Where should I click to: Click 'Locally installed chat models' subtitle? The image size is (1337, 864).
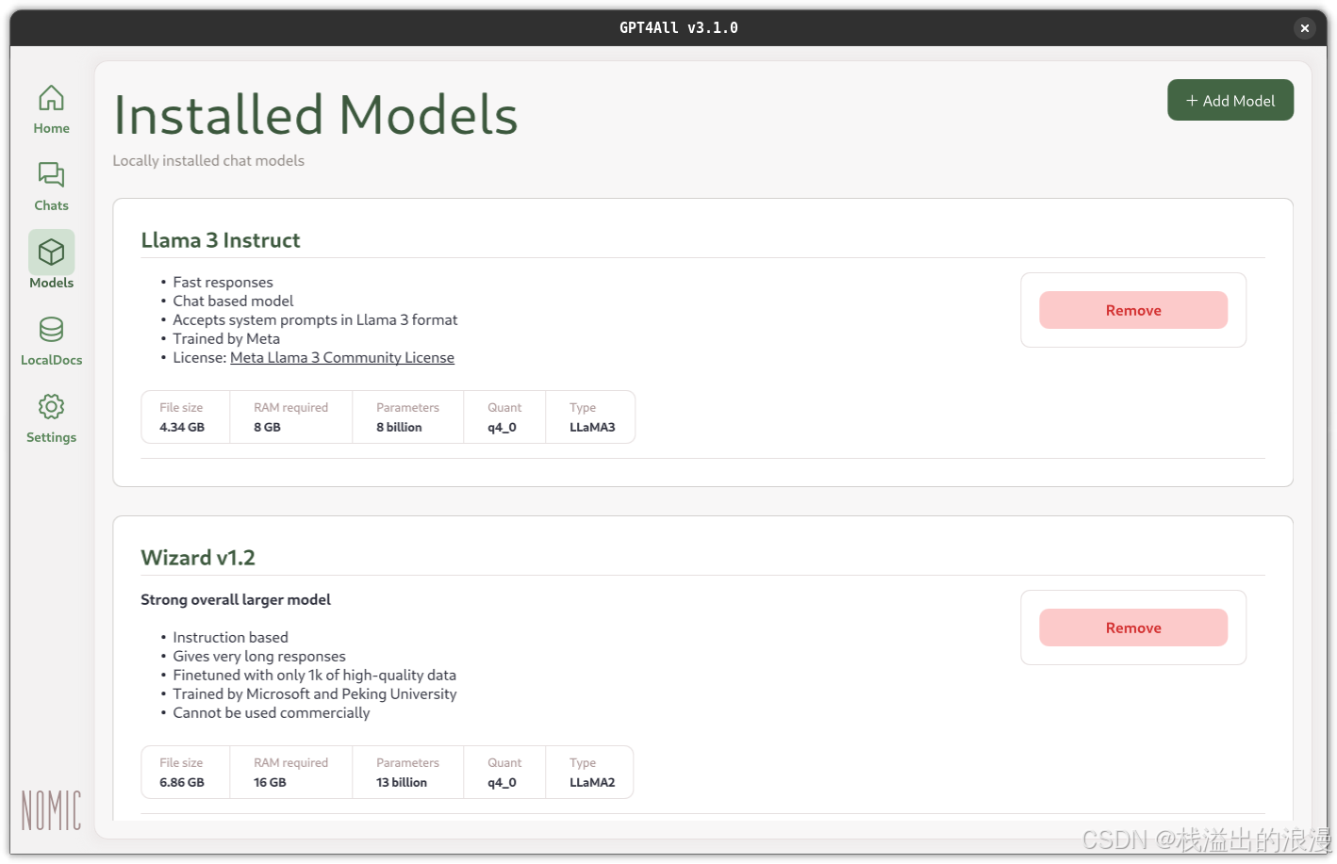click(x=208, y=161)
